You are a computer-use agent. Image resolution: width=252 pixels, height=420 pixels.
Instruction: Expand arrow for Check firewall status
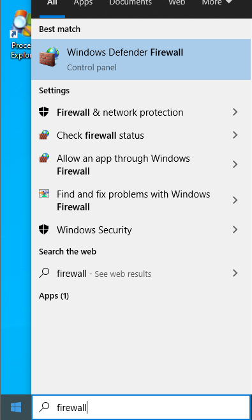click(x=235, y=135)
